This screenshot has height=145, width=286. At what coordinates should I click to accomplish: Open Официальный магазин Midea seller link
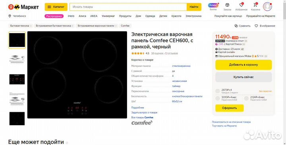click(235, 56)
